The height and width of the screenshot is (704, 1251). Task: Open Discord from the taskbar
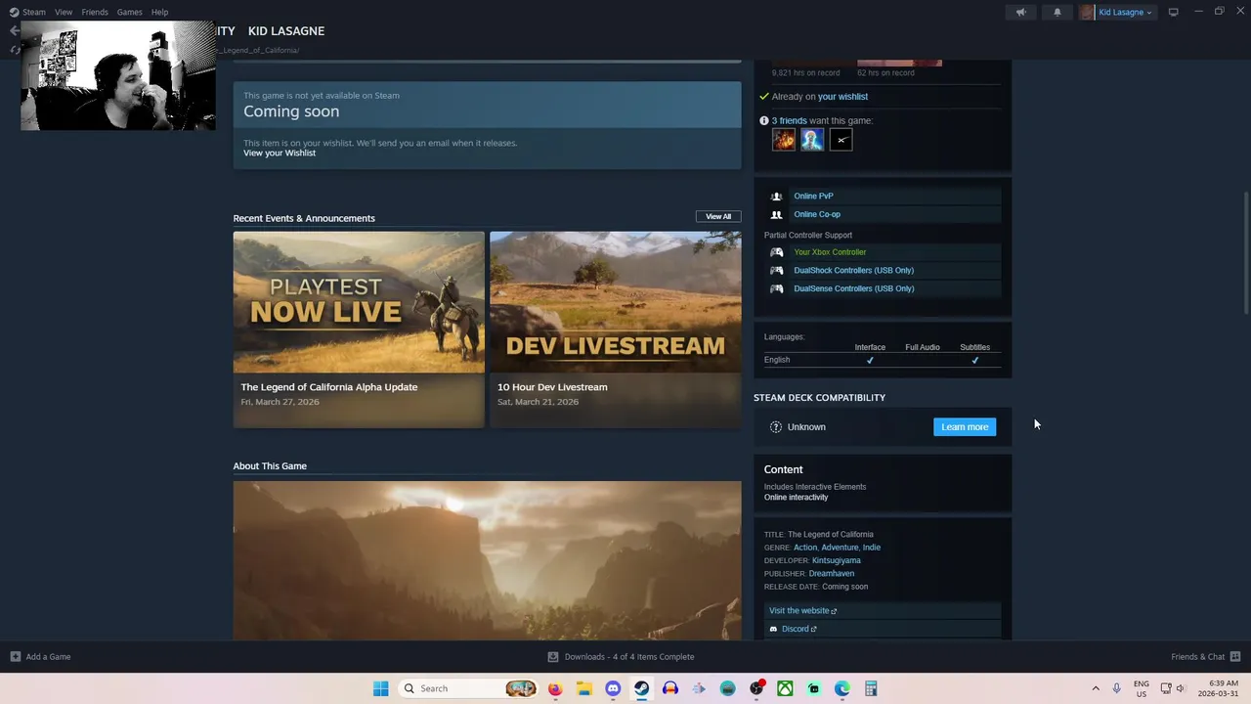click(613, 688)
